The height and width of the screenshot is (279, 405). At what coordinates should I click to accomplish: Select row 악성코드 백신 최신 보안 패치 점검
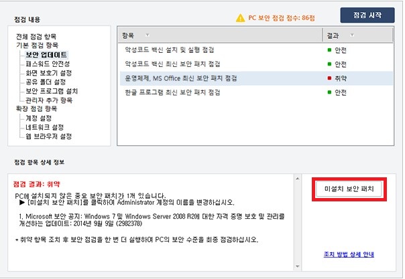[255, 64]
